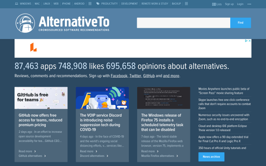The height and width of the screenshot is (166, 266).
Task: Select the Android platform
Action: pyautogui.click(x=79, y=4)
